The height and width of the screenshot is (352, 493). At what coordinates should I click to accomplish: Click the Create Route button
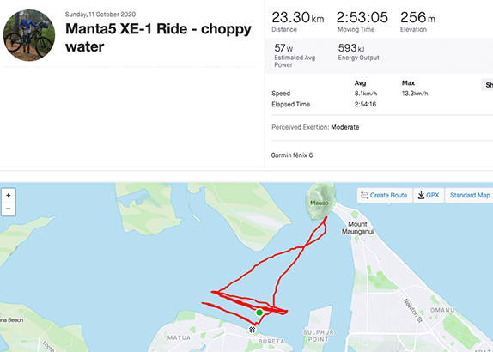tap(385, 195)
